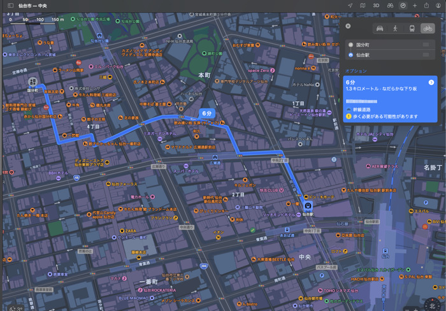Select the AER展望テラス marker
Viewport: 446px width, 311px height.
pos(368,166)
